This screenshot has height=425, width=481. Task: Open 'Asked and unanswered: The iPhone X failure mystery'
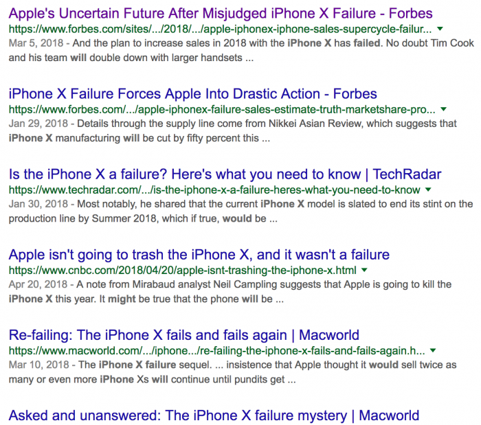pyautogui.click(x=213, y=415)
